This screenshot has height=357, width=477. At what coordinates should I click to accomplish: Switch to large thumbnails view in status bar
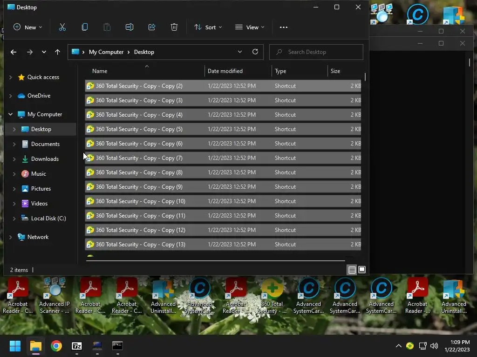pos(362,270)
